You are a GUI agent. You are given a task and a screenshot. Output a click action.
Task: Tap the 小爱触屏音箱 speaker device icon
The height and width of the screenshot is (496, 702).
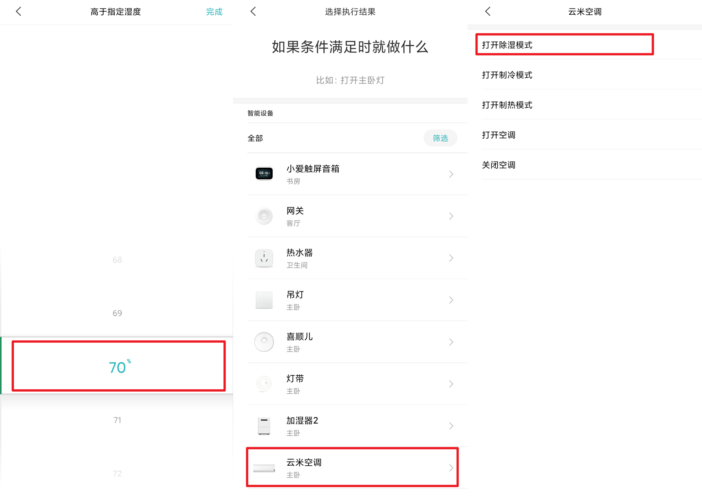(x=264, y=173)
